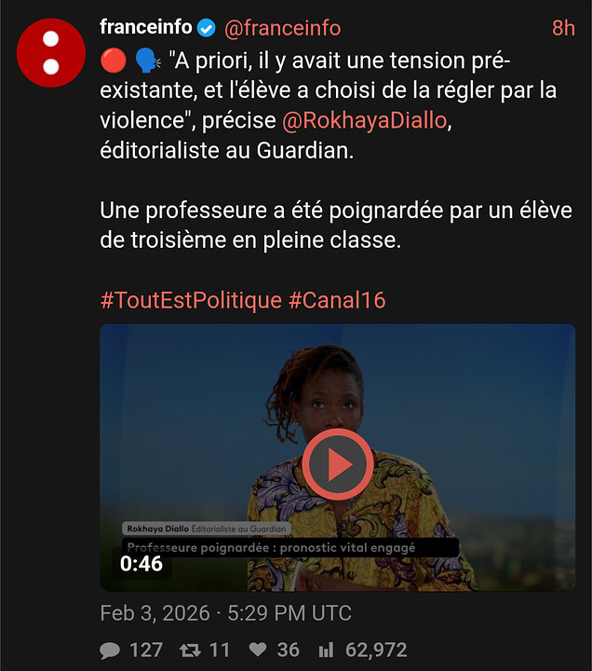Viewport: 592px width, 671px height.
Task: Play the Rokhaya Diallo video
Action: click(x=338, y=464)
